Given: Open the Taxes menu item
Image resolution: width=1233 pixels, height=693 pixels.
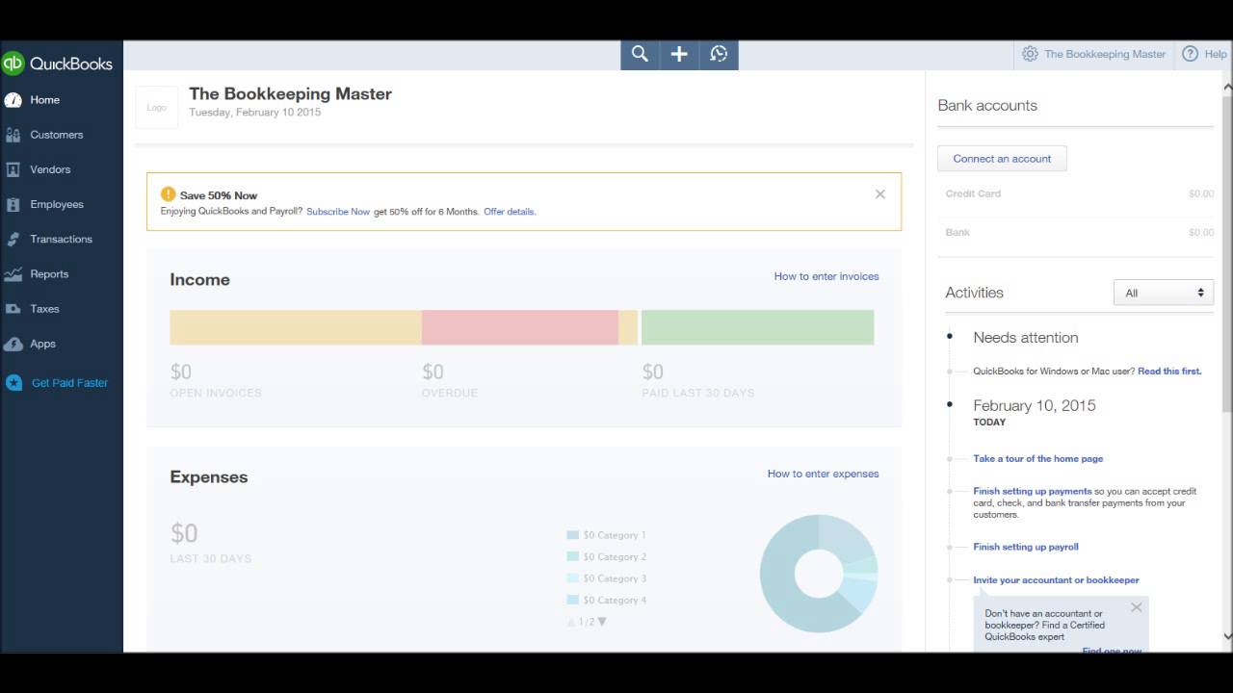Looking at the screenshot, I should [44, 309].
